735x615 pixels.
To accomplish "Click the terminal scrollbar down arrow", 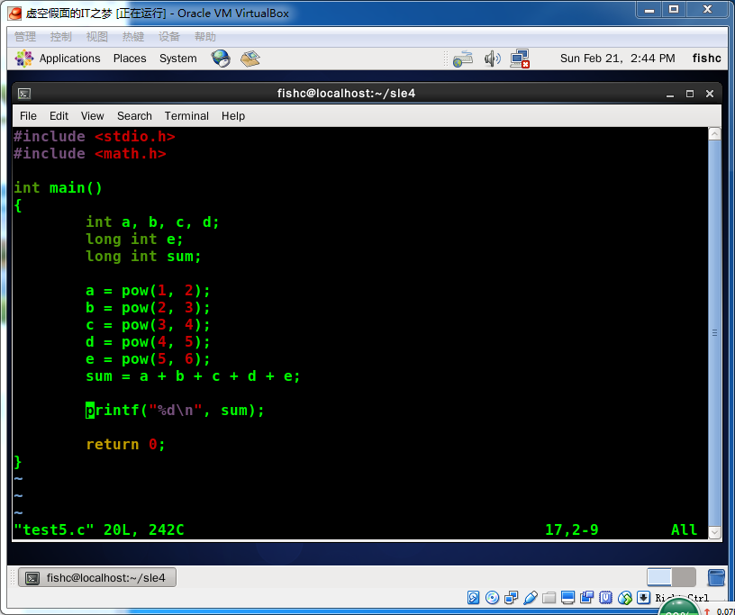I will pos(715,532).
